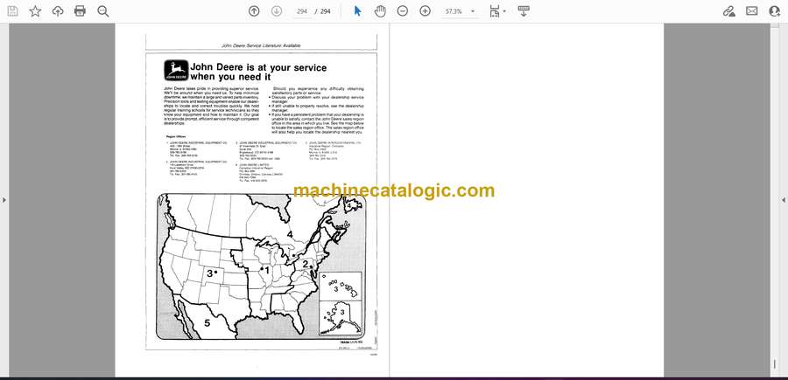Click region number 1 on the map
The image size is (788, 380).
click(x=267, y=270)
